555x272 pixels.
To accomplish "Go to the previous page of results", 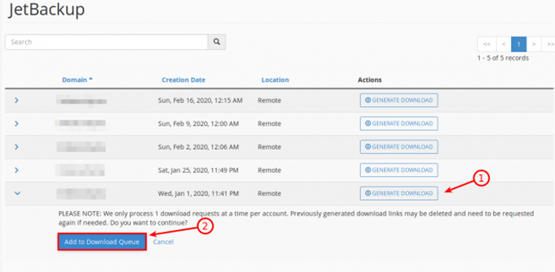I will click(504, 44).
